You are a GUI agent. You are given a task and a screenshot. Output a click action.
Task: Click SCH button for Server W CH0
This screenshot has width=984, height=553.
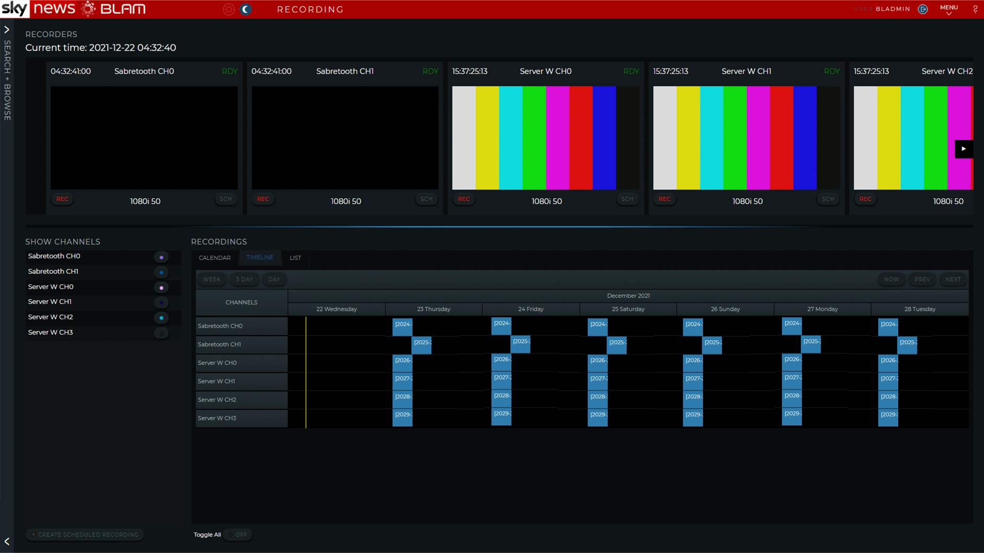pos(627,199)
